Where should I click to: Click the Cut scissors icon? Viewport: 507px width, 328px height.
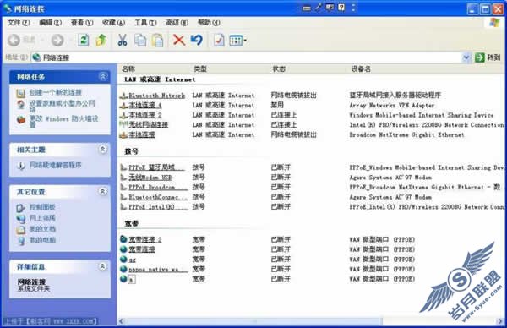tap(123, 40)
